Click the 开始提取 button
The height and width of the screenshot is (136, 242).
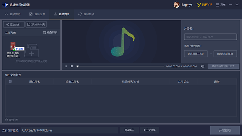(x=225, y=130)
